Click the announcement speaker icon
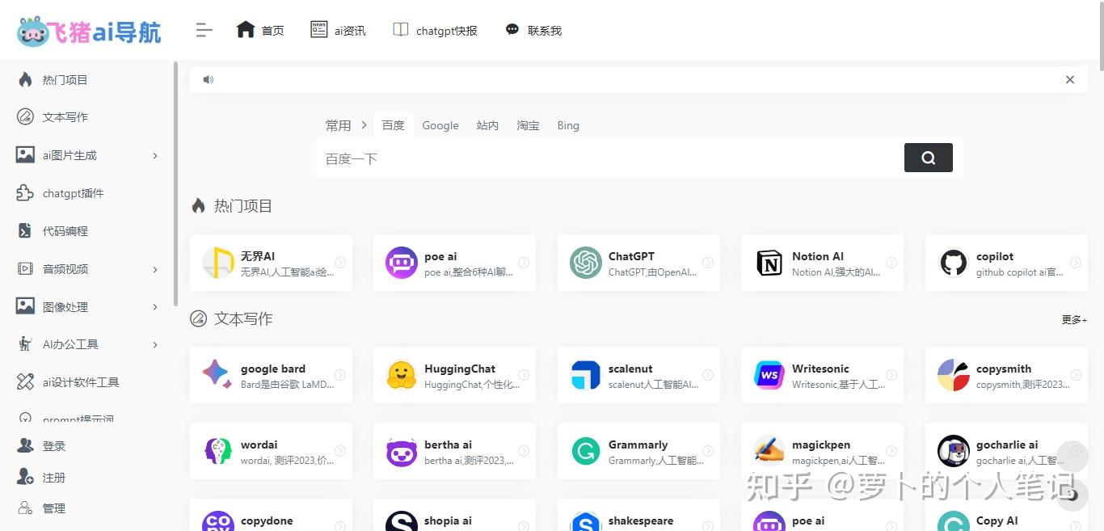The image size is (1104, 531). point(209,79)
